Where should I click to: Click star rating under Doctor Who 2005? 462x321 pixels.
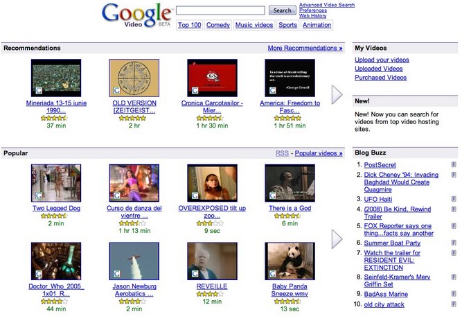(x=54, y=302)
